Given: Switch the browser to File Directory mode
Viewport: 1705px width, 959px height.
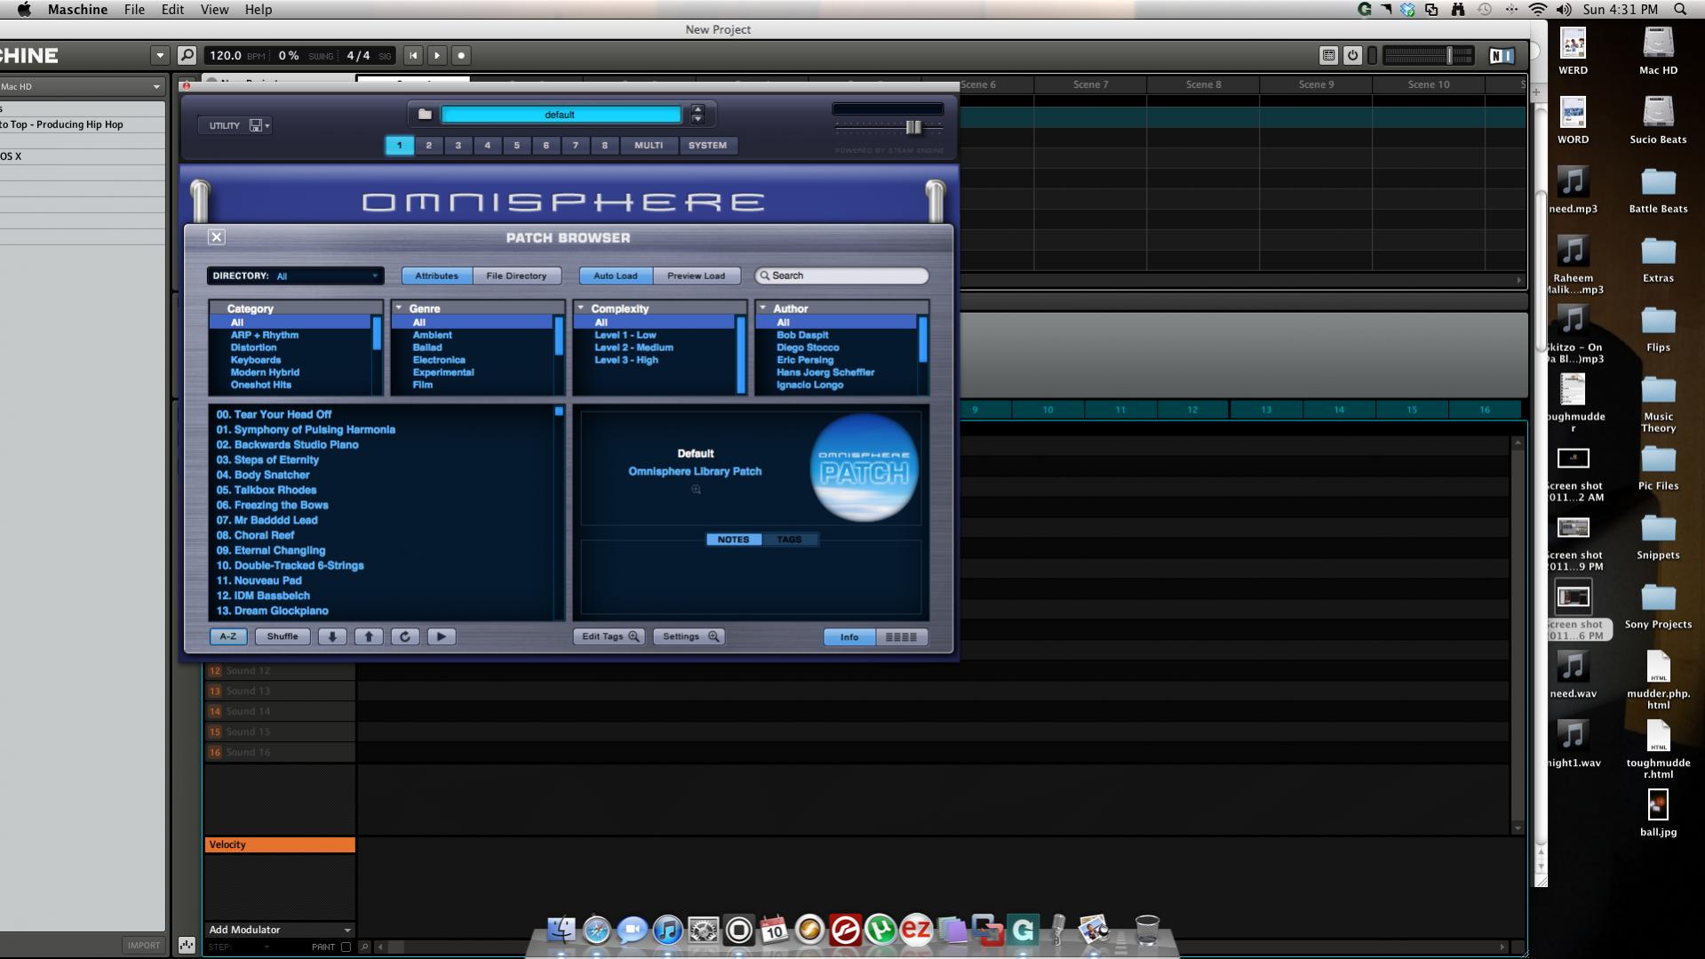Looking at the screenshot, I should point(516,276).
